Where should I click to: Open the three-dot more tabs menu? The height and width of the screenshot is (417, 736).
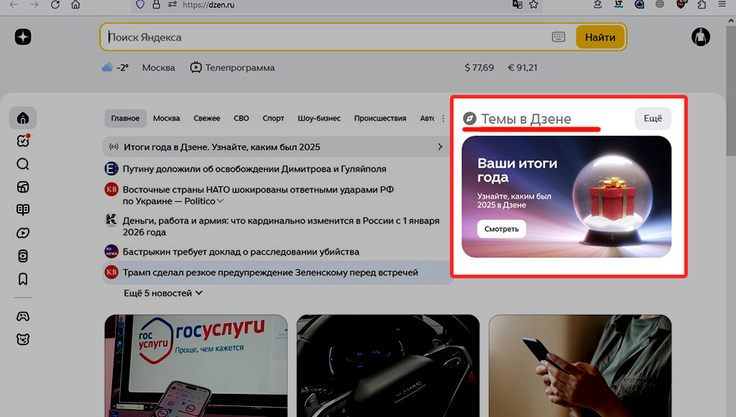[x=443, y=119]
